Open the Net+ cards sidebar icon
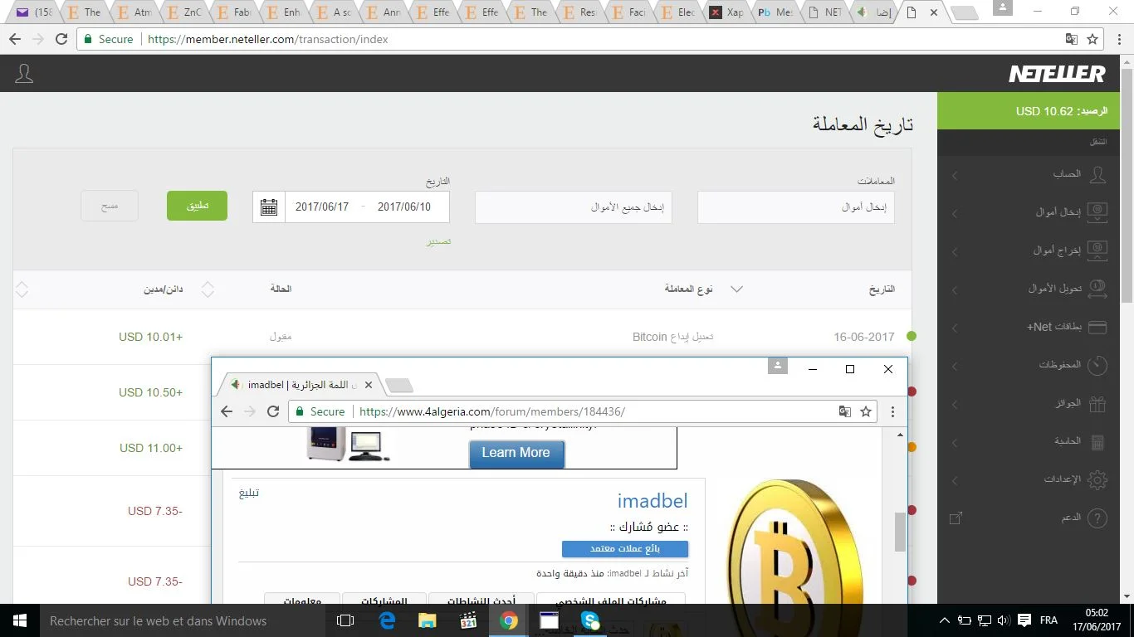The image size is (1134, 637). pyautogui.click(x=1097, y=327)
